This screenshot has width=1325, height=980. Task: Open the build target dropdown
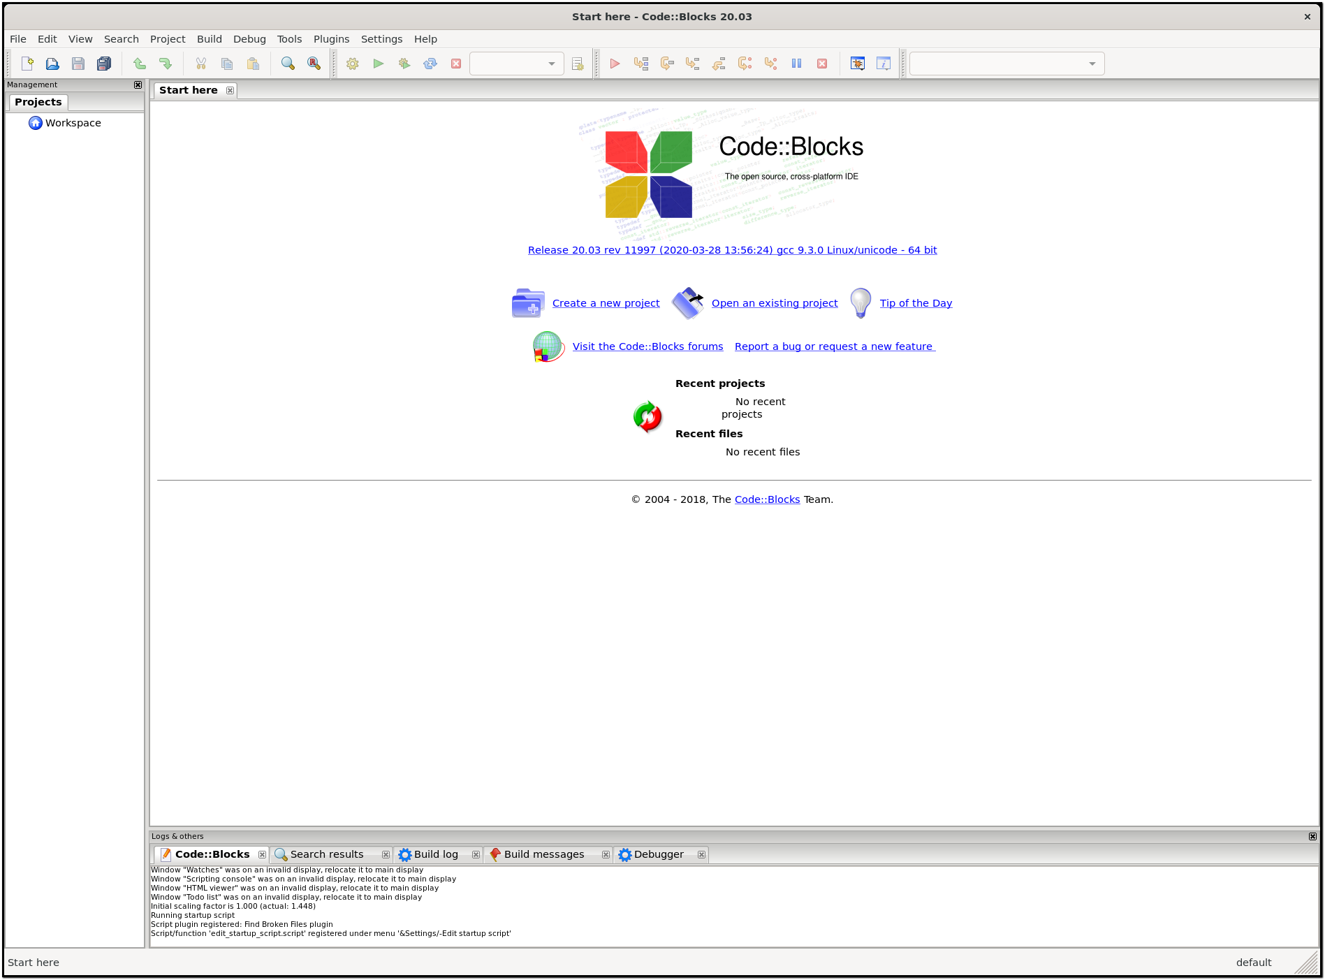coord(517,64)
